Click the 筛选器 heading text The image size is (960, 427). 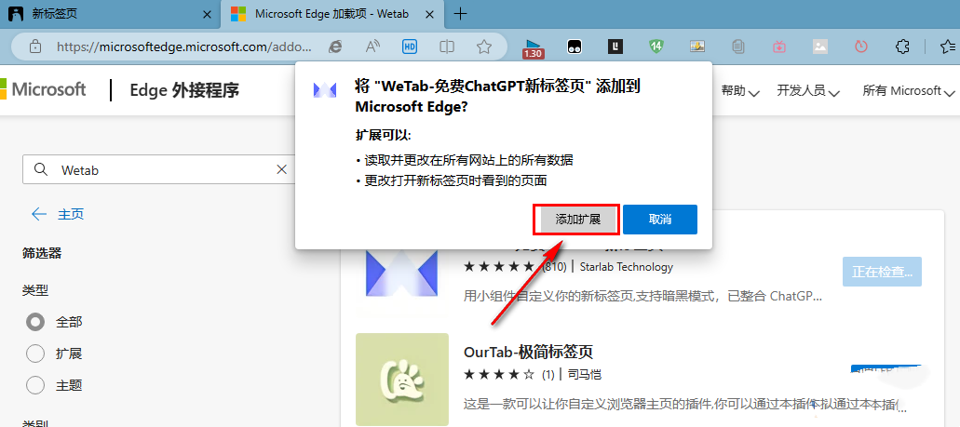[42, 253]
